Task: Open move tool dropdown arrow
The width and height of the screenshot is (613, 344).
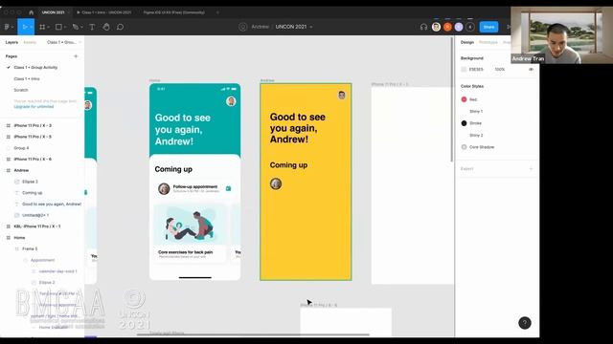Action: point(32,27)
